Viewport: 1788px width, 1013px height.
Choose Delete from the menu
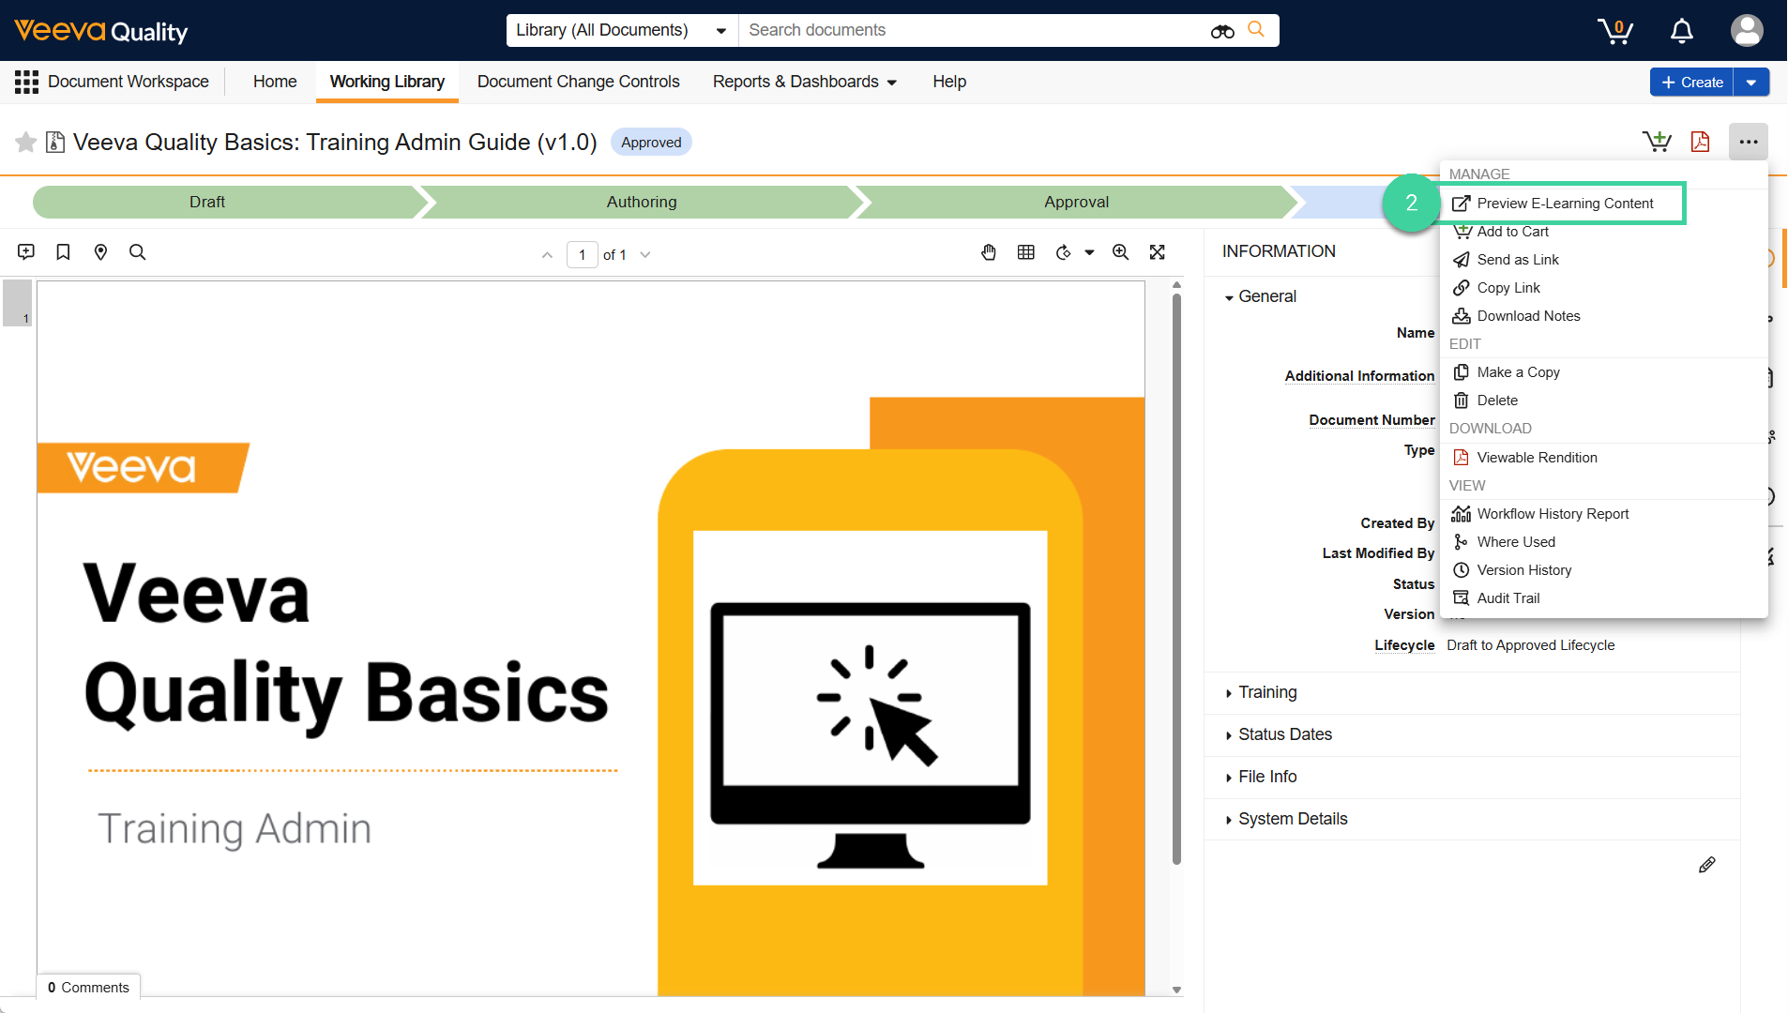pyautogui.click(x=1604, y=401)
